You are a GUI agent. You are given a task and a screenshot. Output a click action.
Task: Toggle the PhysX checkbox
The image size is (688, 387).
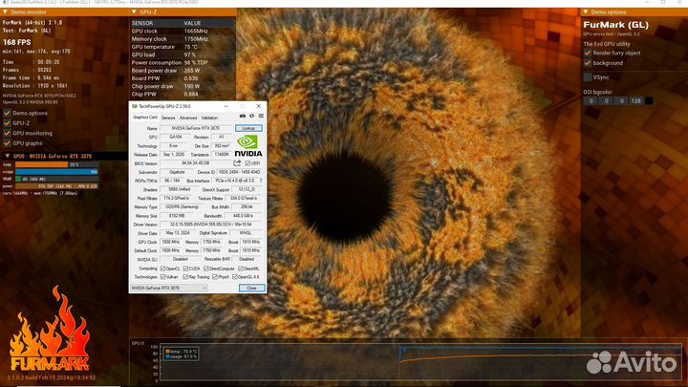click(x=215, y=277)
